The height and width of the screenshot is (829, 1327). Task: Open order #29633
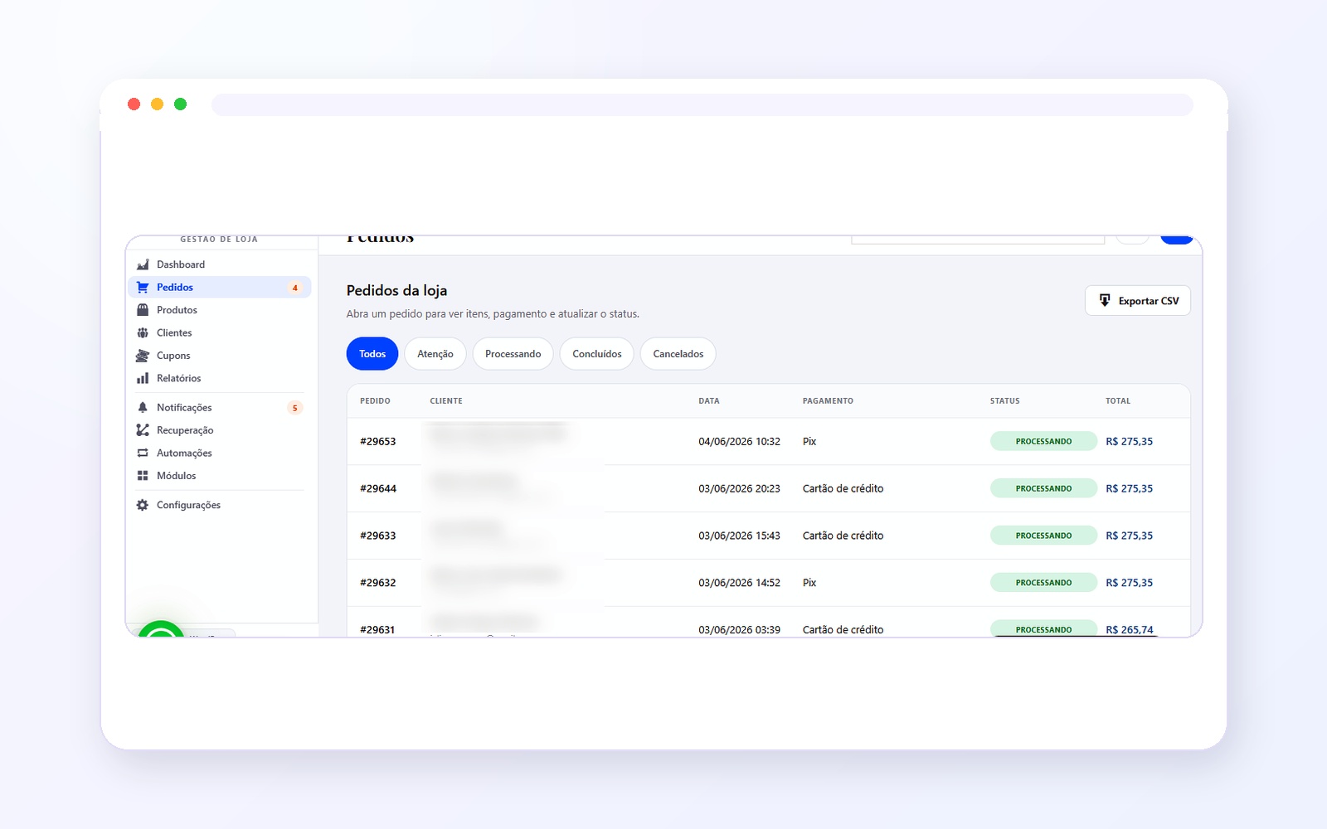tap(378, 536)
